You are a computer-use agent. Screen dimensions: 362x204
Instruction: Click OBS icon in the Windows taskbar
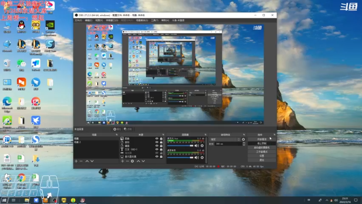(55, 200)
